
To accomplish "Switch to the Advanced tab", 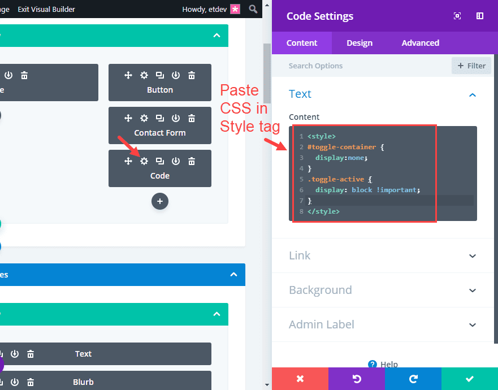I will pyautogui.click(x=420, y=43).
